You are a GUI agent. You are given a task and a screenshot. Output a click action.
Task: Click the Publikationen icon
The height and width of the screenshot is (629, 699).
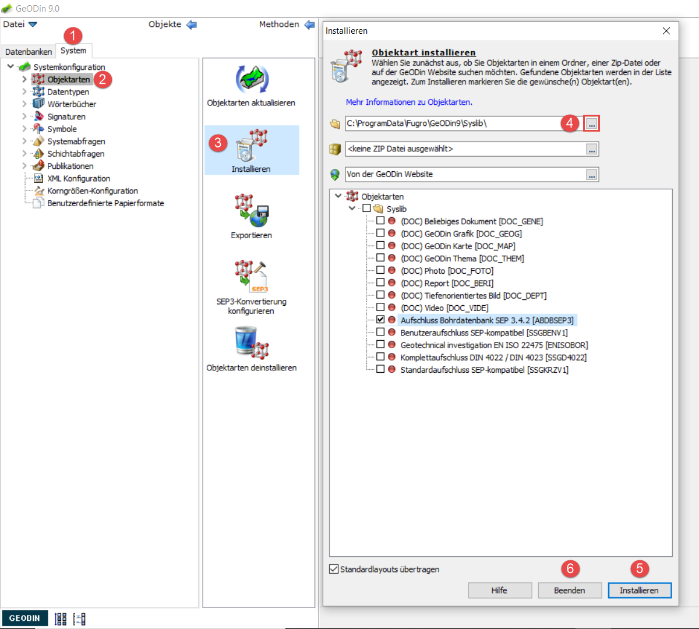(x=38, y=166)
